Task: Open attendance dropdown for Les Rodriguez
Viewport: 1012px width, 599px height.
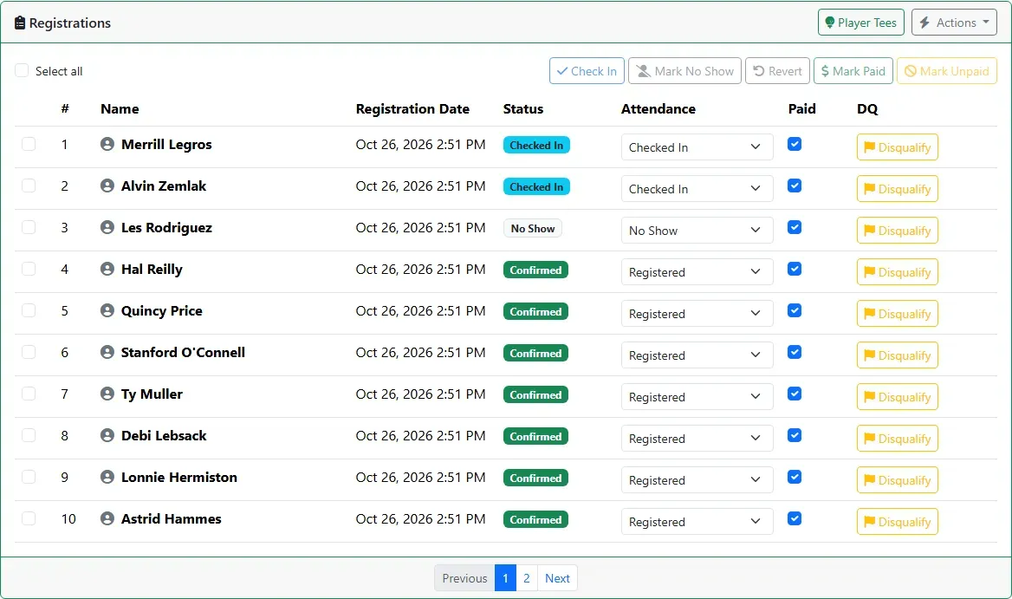Action: pos(697,231)
